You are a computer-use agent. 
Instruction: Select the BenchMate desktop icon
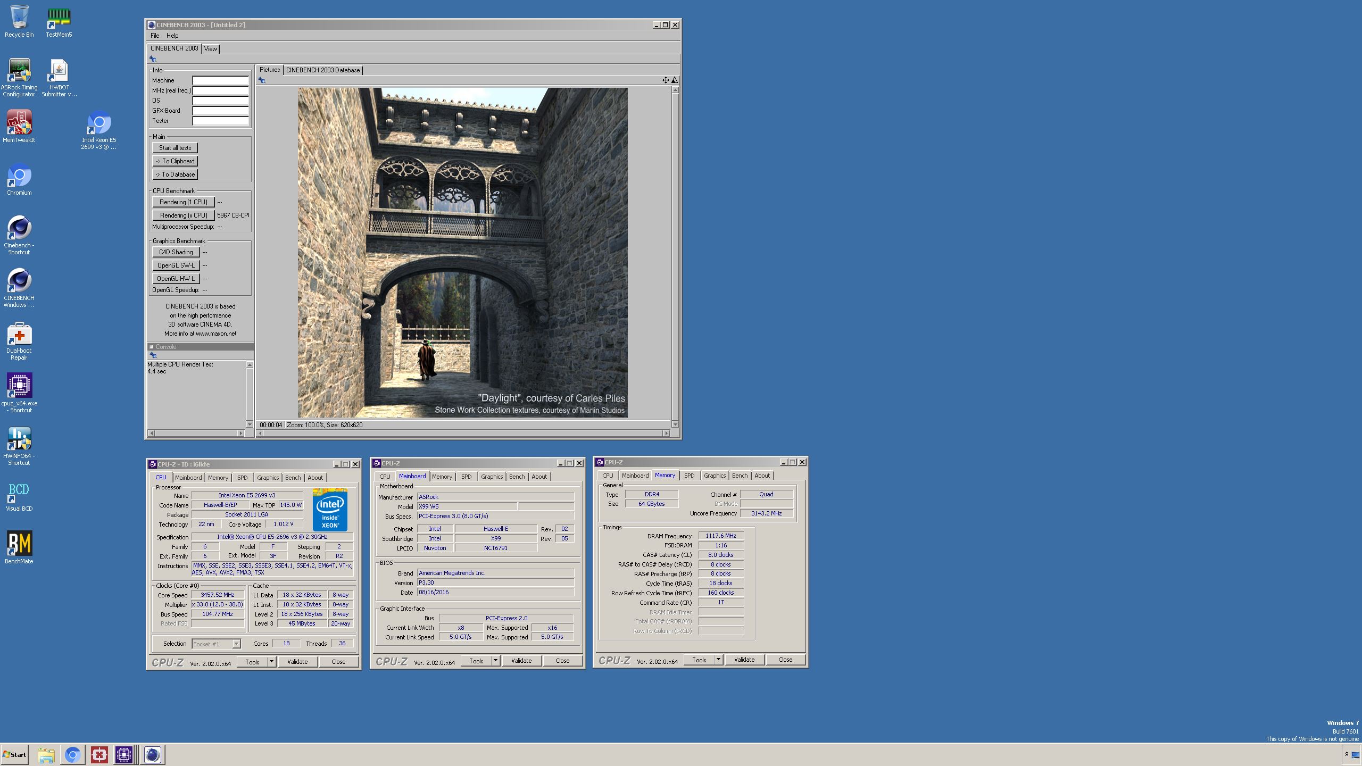(x=19, y=547)
